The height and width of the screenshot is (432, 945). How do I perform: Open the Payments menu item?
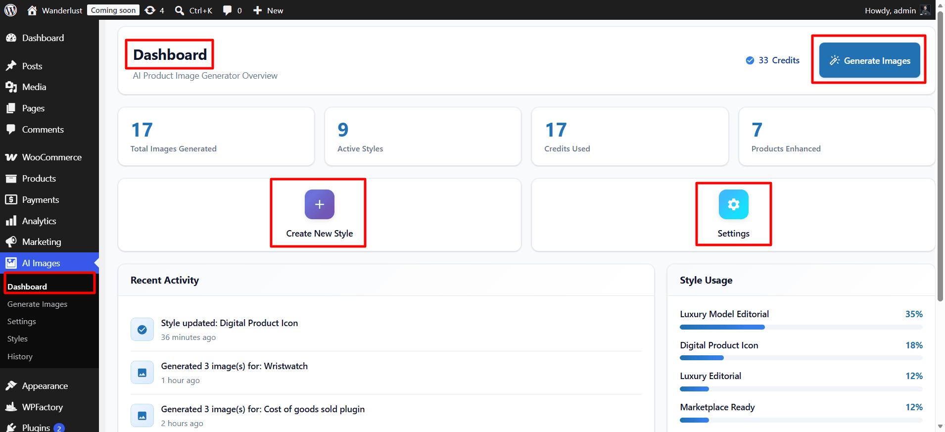point(49,200)
